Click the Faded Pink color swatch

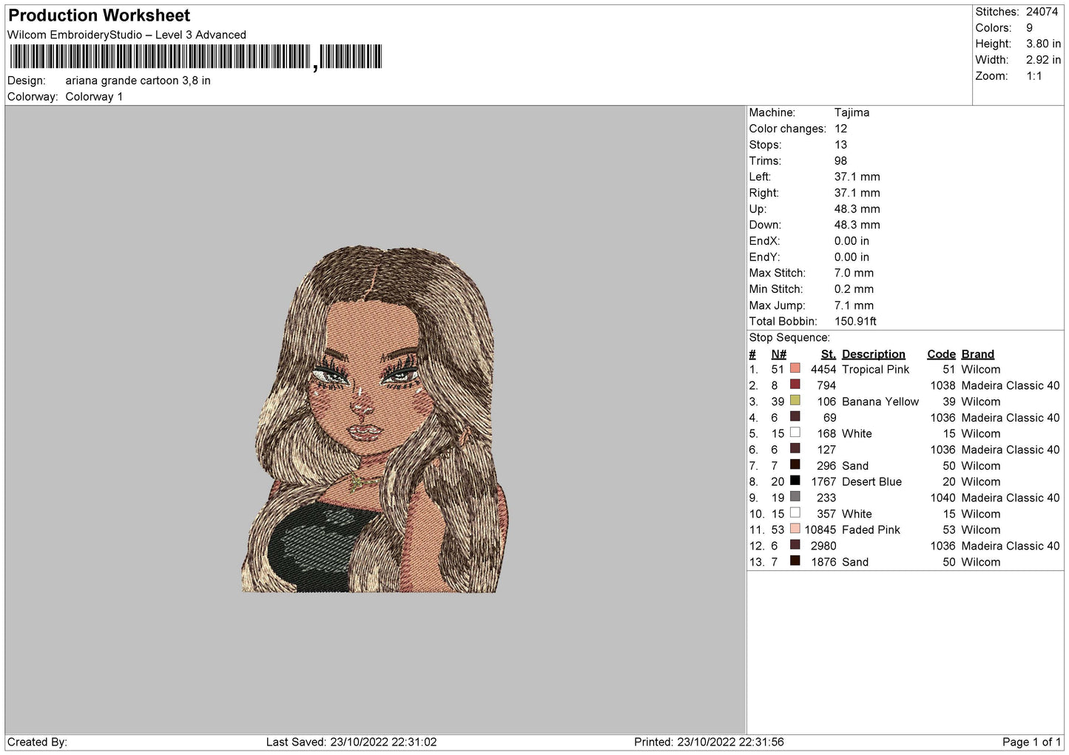(x=795, y=529)
